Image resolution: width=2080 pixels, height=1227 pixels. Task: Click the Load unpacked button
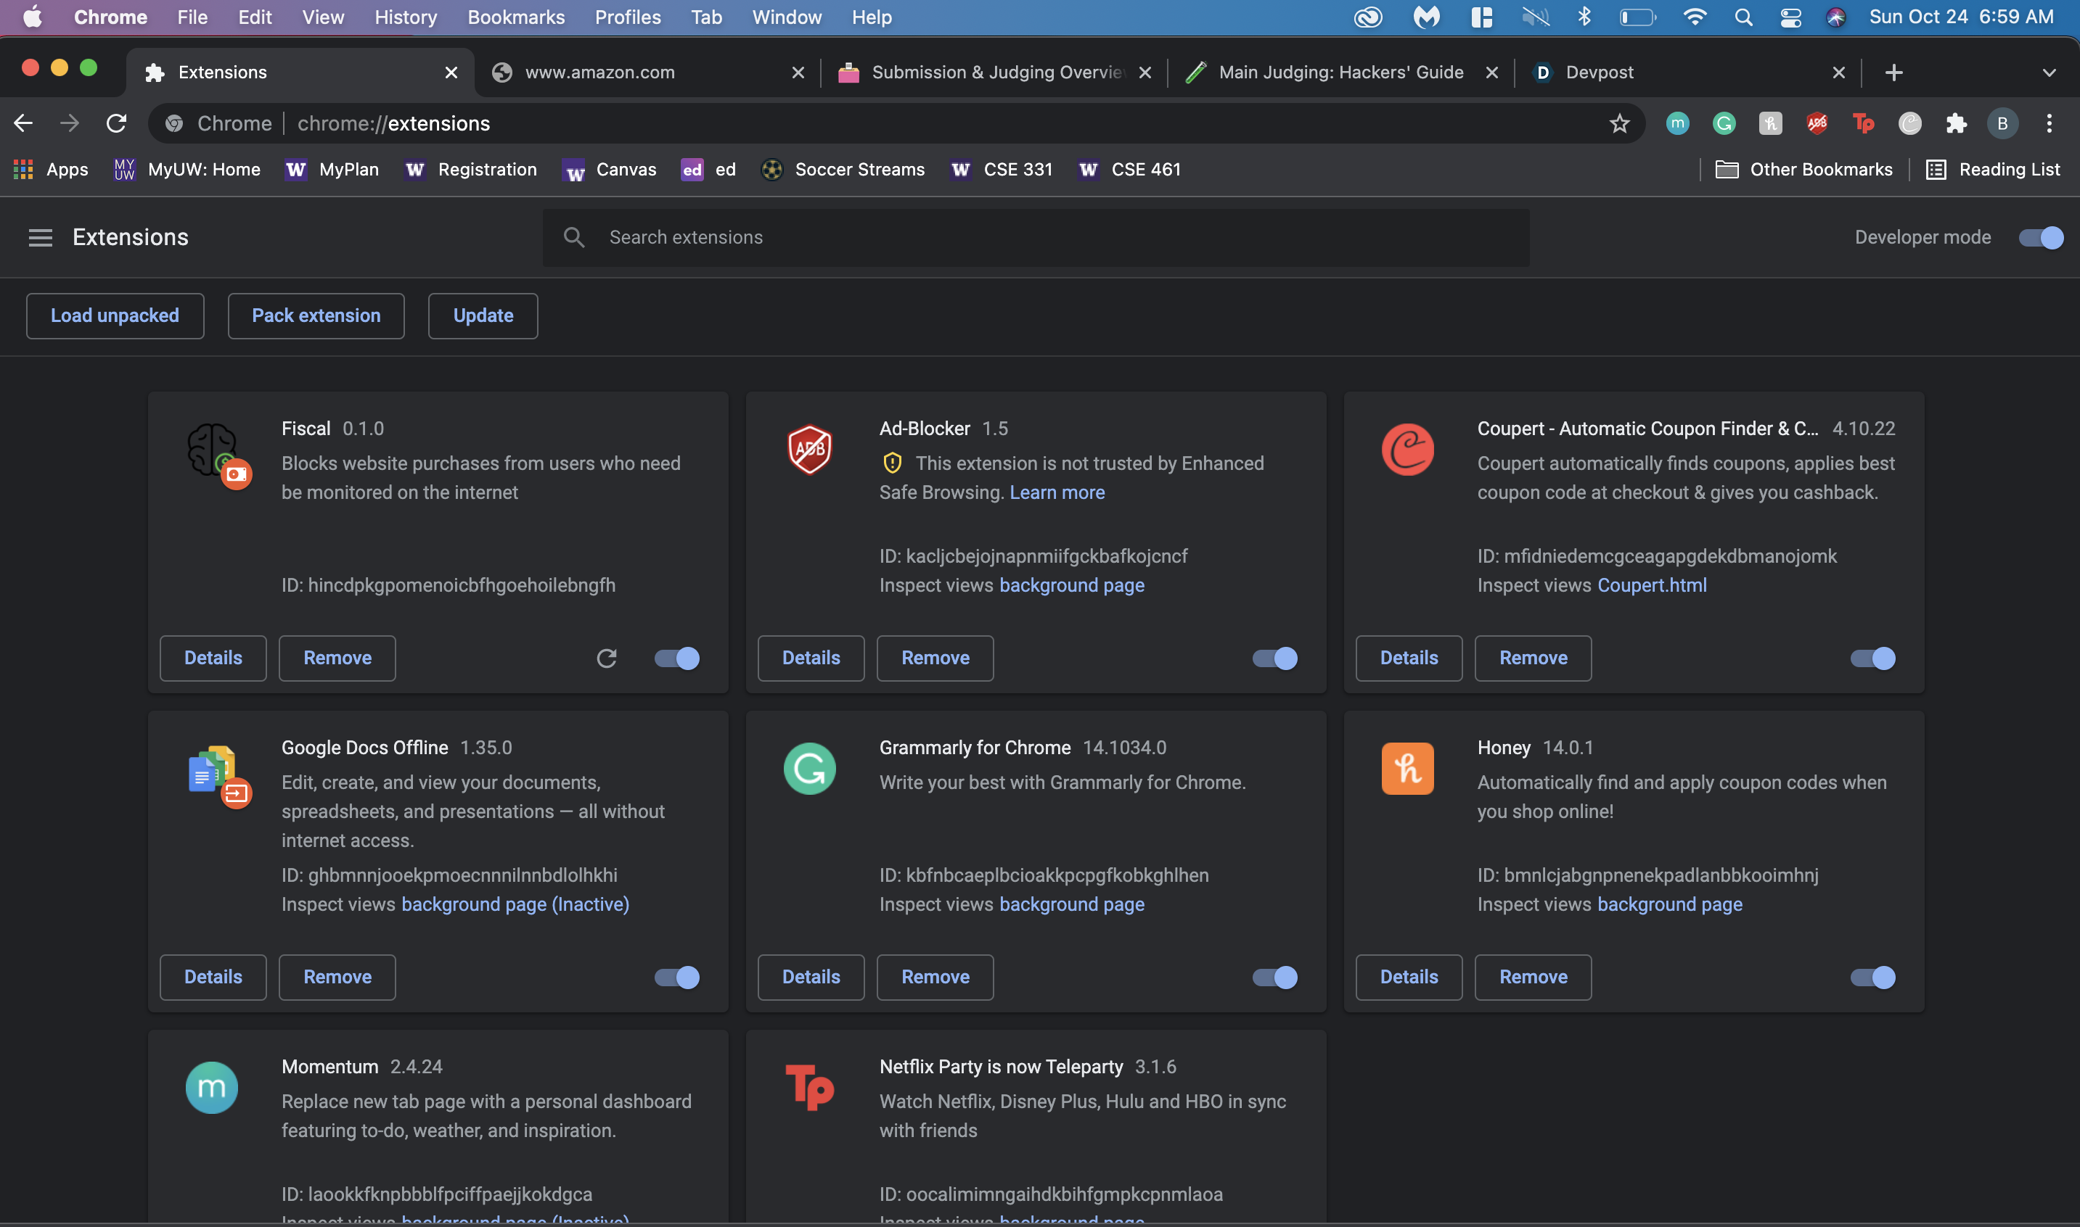[115, 316]
